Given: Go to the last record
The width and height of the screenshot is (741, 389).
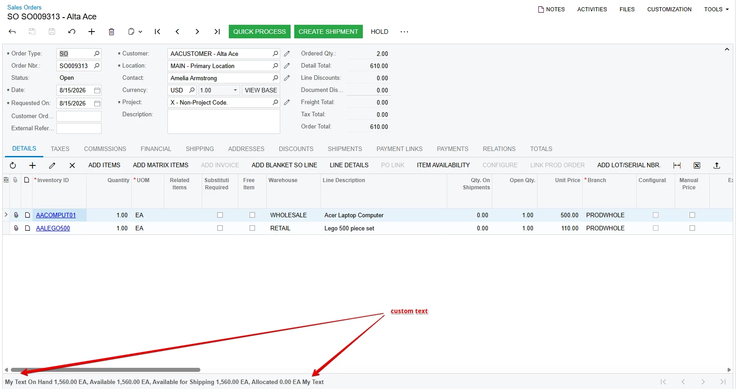Looking at the screenshot, I should pos(217,32).
